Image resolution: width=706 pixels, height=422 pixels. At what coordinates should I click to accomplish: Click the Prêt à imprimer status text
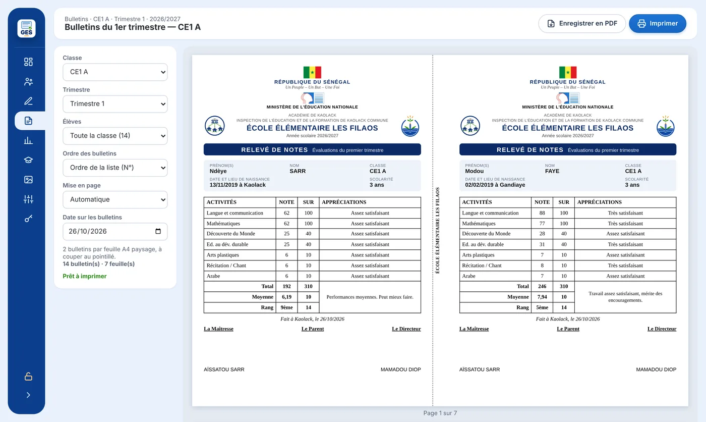point(85,276)
